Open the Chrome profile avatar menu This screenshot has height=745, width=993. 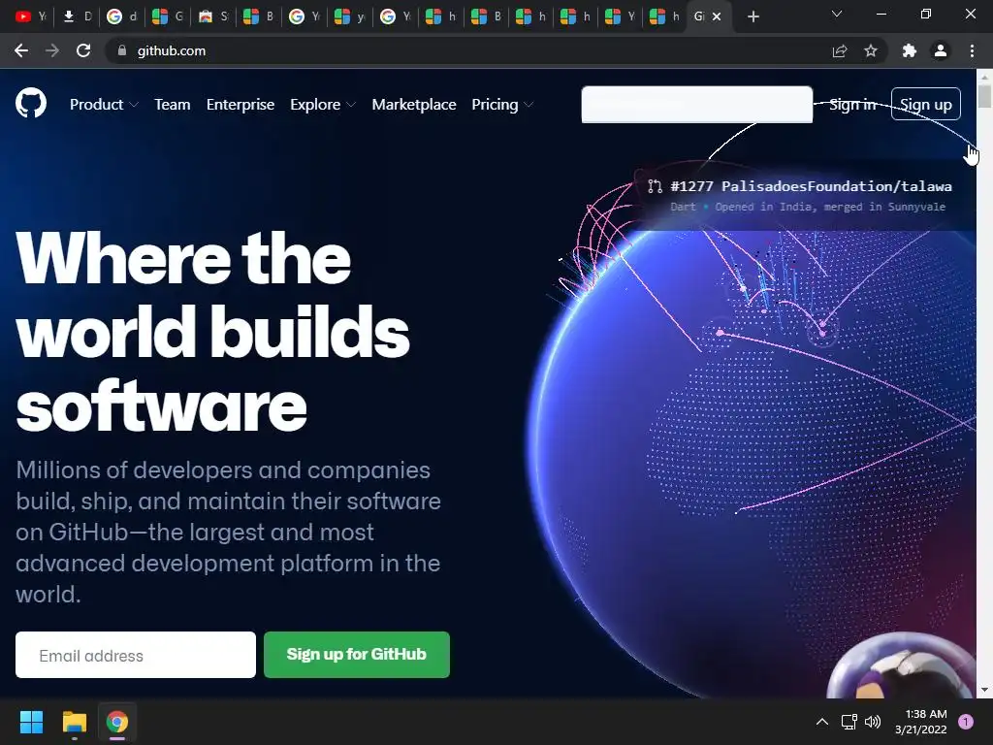click(x=941, y=50)
